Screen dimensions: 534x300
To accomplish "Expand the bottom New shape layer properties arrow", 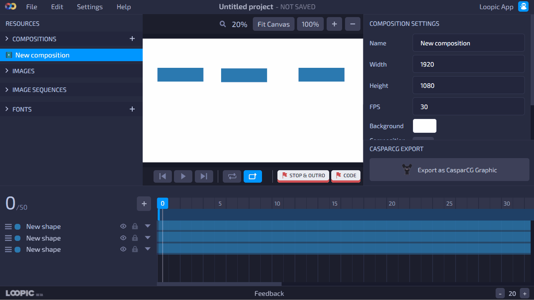I will 148,249.
